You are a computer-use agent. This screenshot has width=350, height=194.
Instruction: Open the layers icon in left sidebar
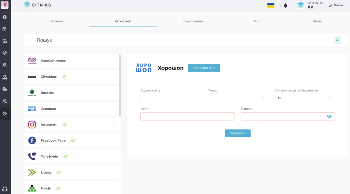point(5,17)
